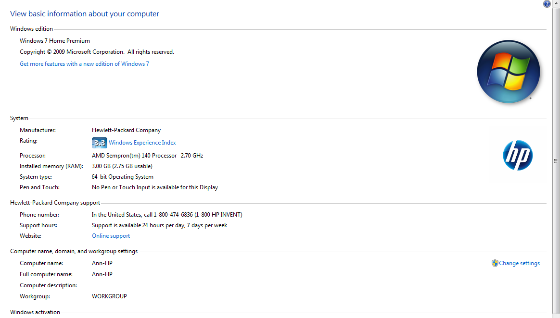Click the HP support phone number text
This screenshot has height=318, width=560.
tap(167, 215)
